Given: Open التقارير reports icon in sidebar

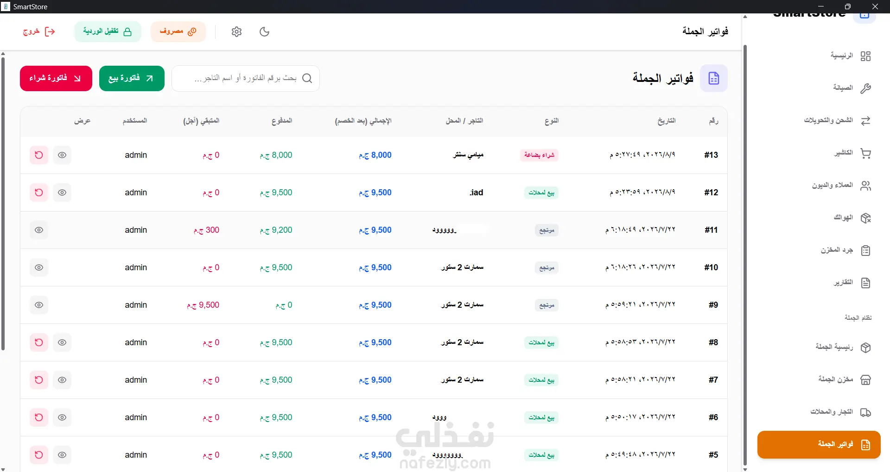Looking at the screenshot, I should click(865, 283).
